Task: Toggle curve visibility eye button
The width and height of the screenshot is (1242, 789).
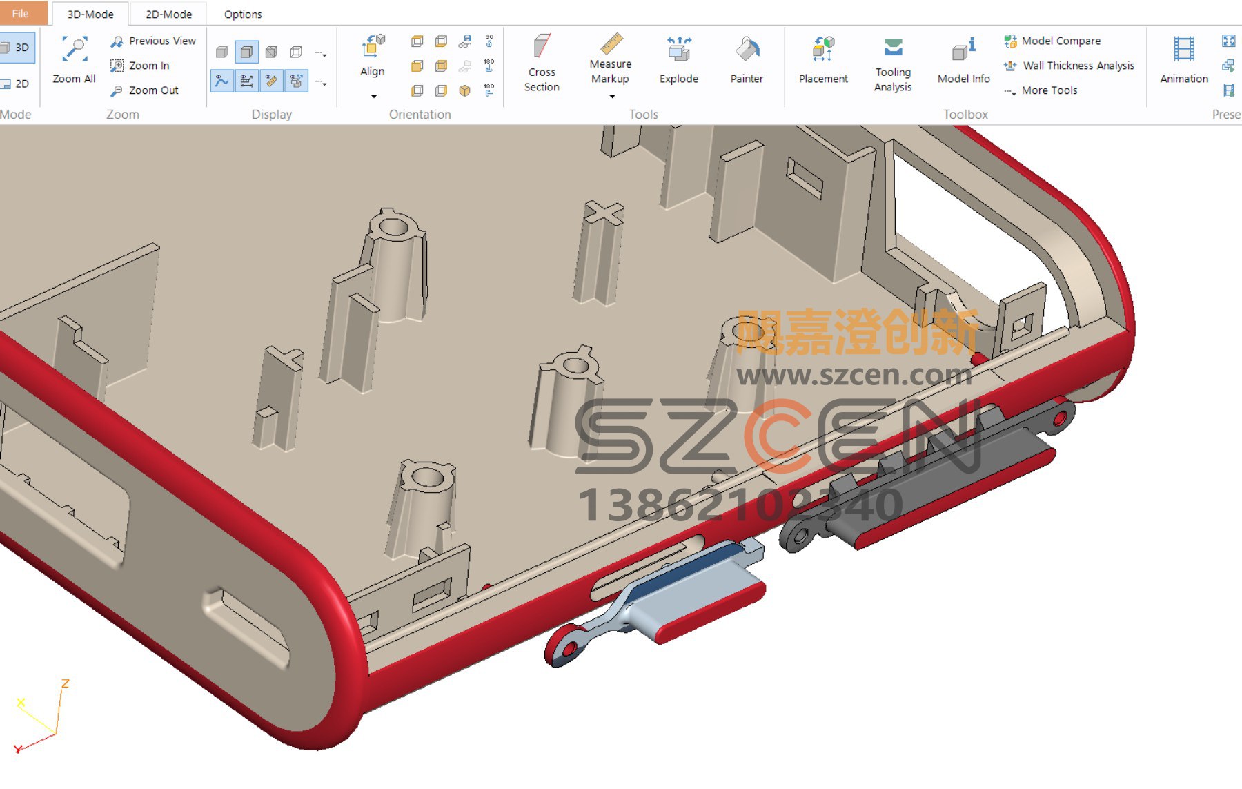Action: (x=221, y=81)
